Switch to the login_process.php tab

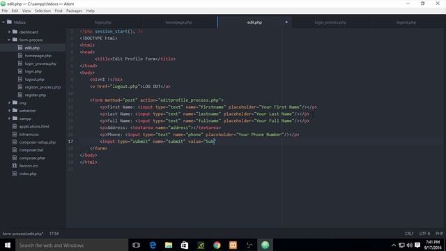click(x=330, y=22)
